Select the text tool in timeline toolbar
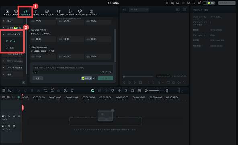This screenshot has width=238, height=145. [x=45, y=90]
